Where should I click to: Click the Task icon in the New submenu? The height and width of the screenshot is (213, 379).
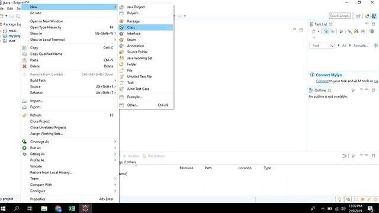coord(121,83)
